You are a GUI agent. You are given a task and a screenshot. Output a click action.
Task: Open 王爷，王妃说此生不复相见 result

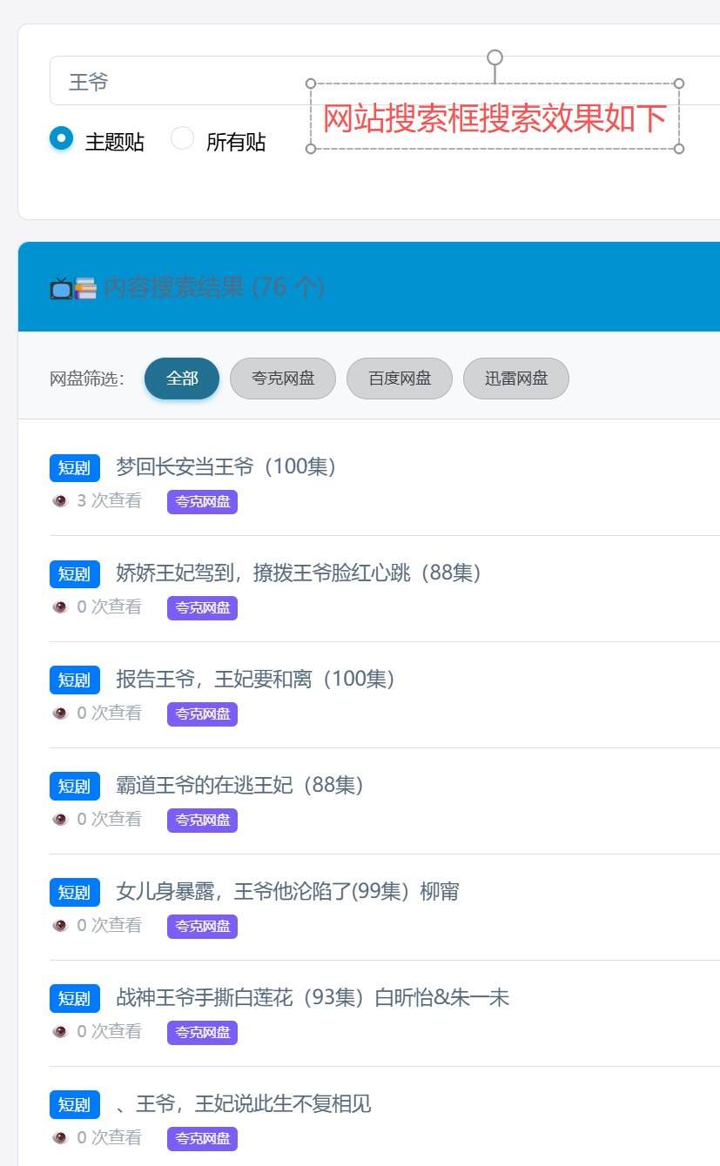click(x=244, y=1103)
